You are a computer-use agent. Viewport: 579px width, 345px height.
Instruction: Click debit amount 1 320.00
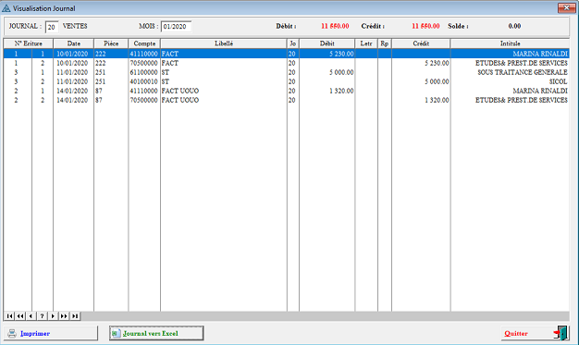341,91
